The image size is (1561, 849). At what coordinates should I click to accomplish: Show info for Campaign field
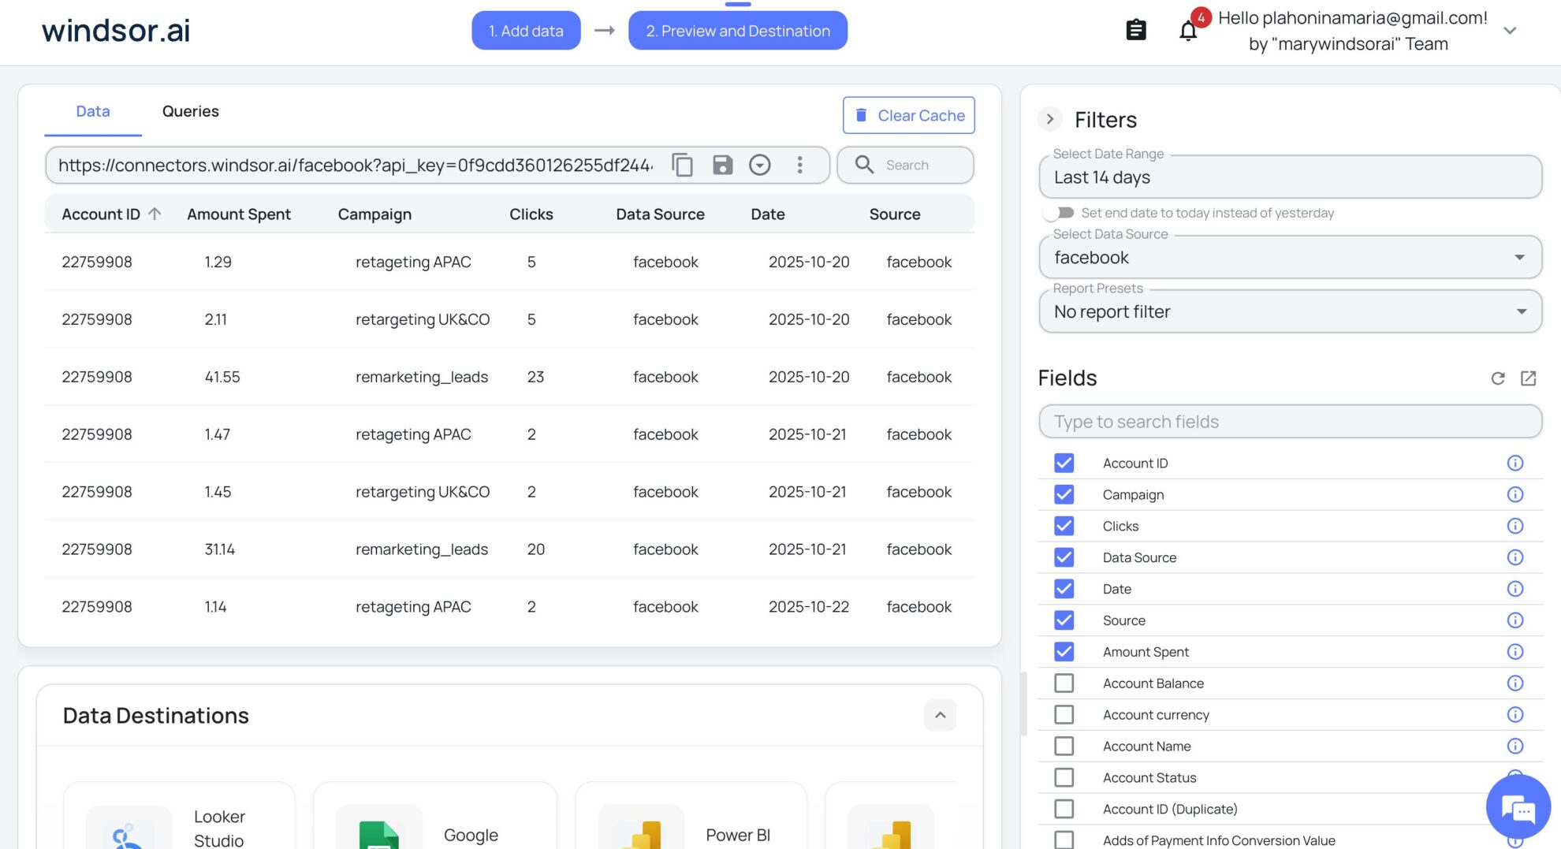(1514, 494)
